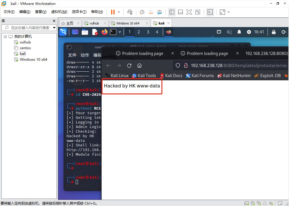Click the Unity mode icon
This screenshot has width=289, height=206.
[x=198, y=12]
